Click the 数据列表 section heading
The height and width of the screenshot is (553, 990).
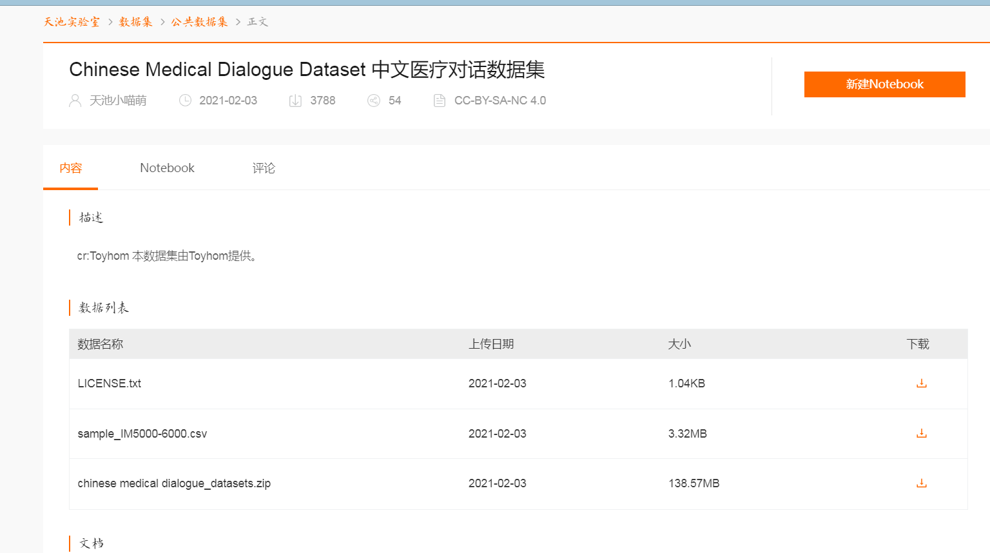click(104, 307)
